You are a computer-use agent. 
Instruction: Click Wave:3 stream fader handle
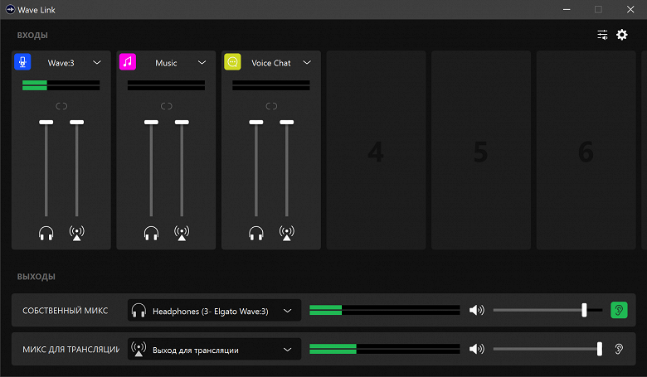point(77,123)
